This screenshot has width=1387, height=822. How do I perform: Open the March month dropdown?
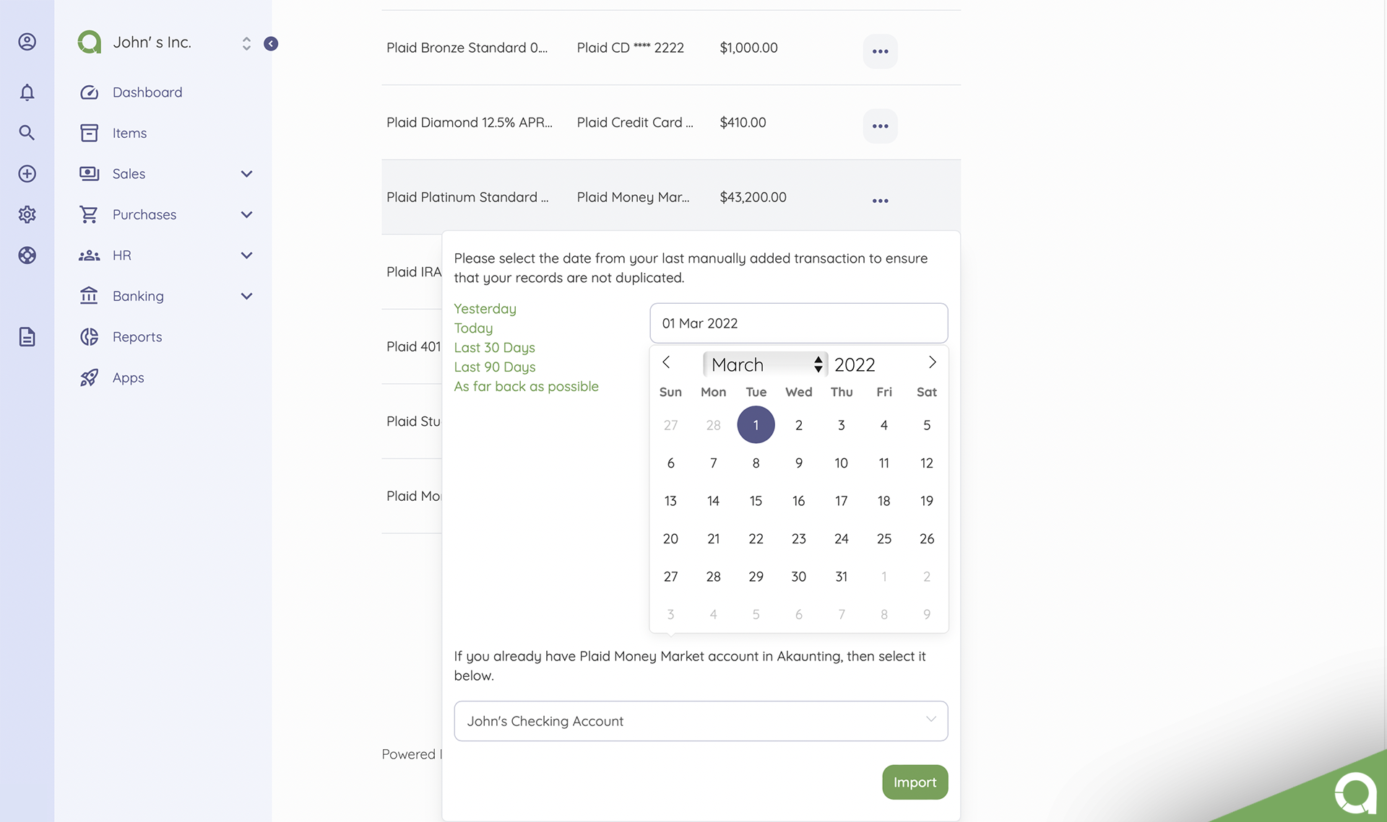click(765, 364)
